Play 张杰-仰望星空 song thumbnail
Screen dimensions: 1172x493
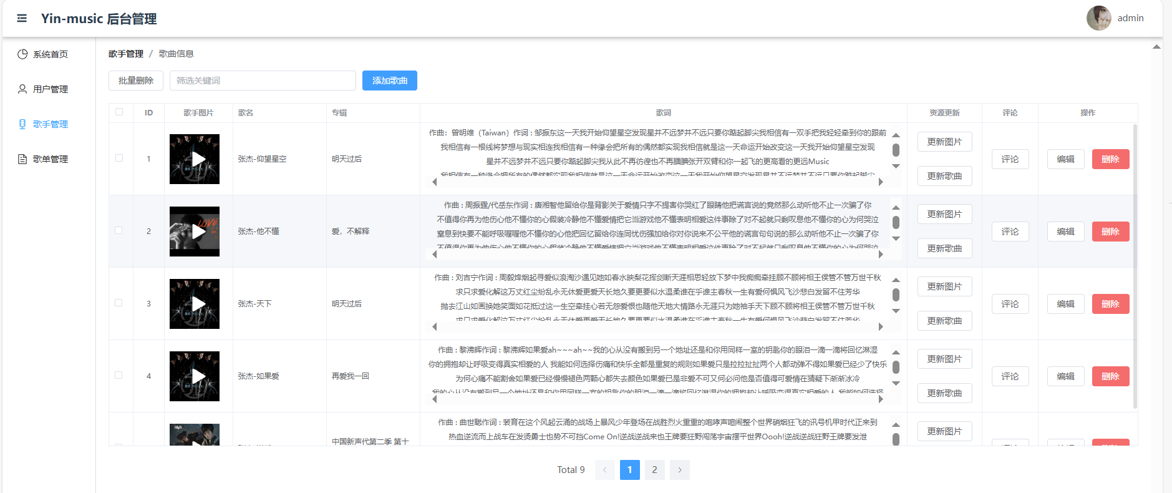195,159
